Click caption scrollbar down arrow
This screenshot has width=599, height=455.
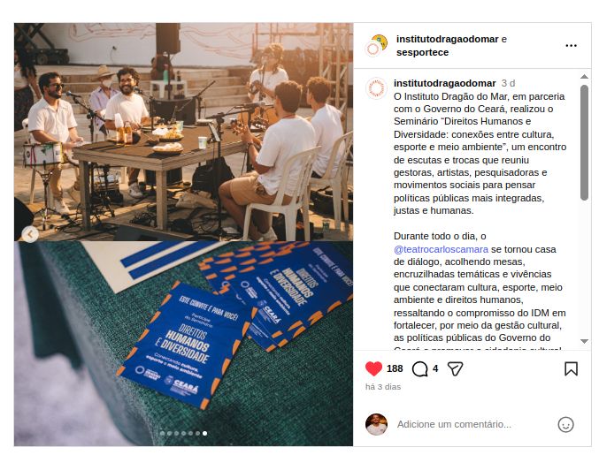[584, 341]
